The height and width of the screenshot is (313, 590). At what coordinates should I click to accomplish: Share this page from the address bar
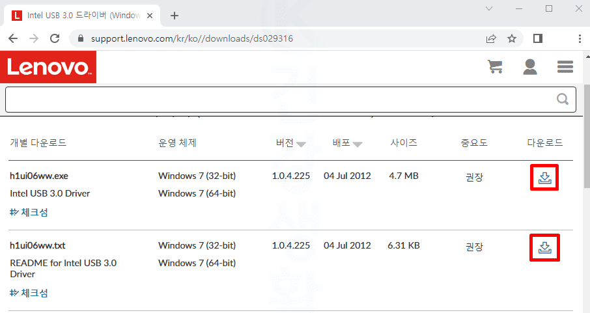[491, 38]
